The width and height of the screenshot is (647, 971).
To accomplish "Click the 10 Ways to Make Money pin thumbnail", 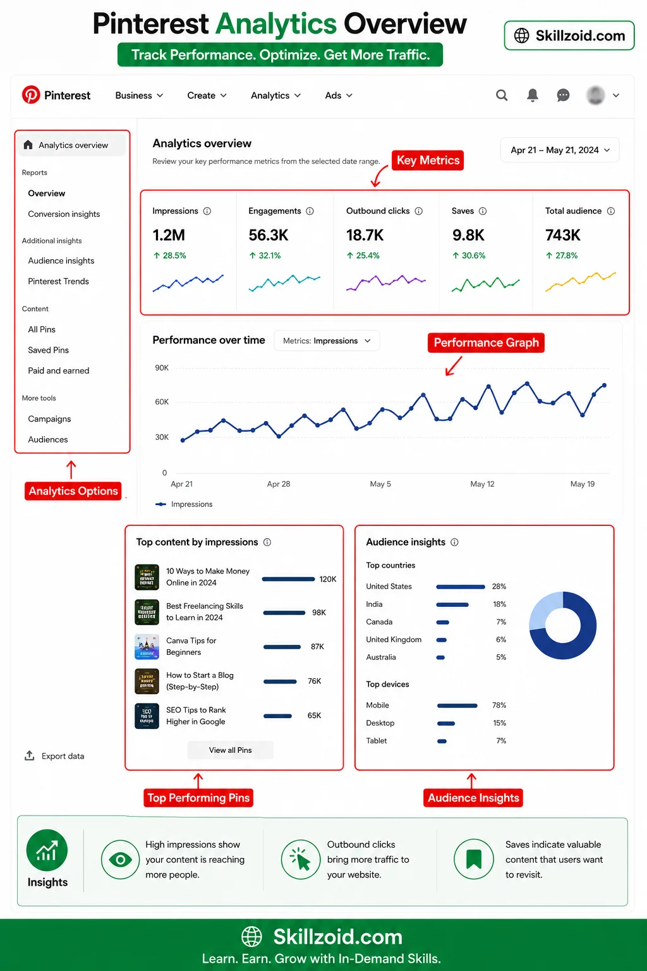I will 147,577.
